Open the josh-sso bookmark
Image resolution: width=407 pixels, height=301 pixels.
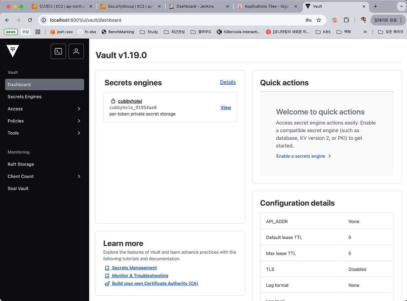[x=61, y=32]
